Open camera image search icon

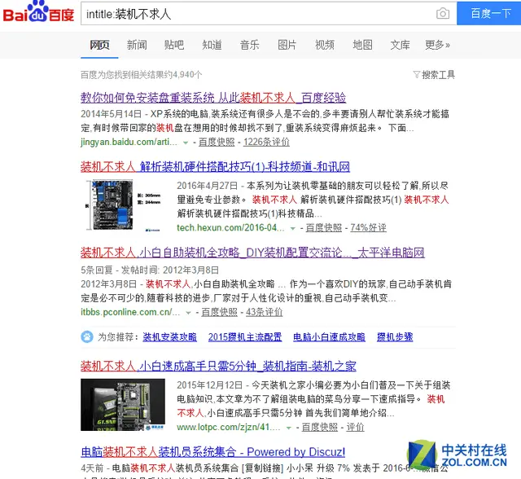click(443, 14)
